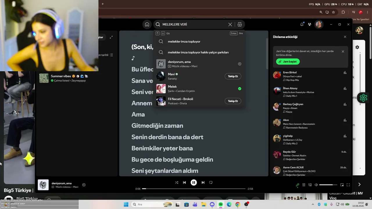This screenshot has width=372, height=209.
Task: Skip to the next track
Action: coord(203,183)
